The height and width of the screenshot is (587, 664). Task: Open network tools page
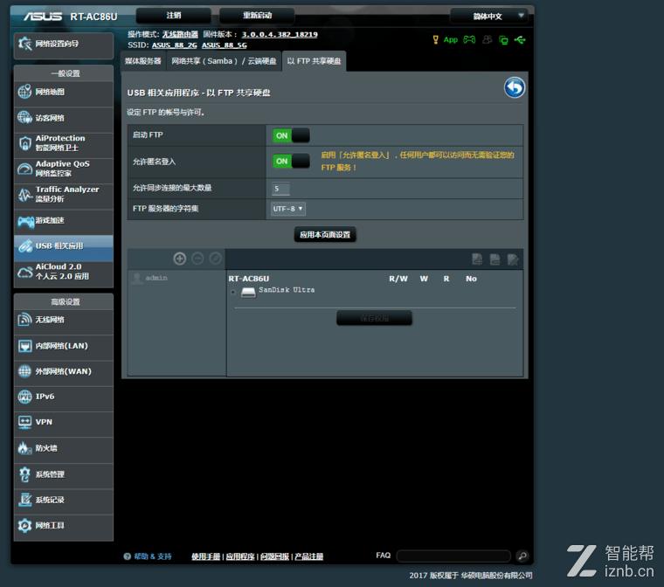[64, 526]
